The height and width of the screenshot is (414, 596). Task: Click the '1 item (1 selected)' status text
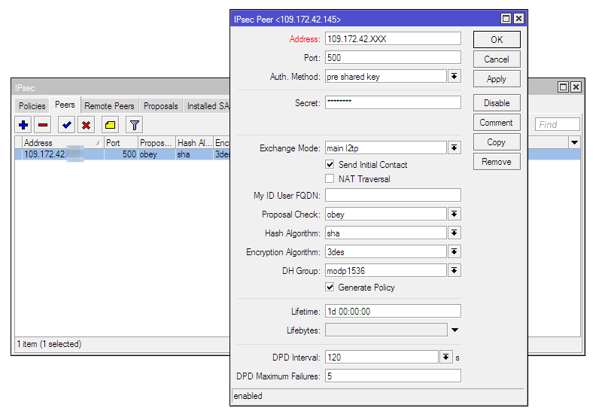pos(49,344)
